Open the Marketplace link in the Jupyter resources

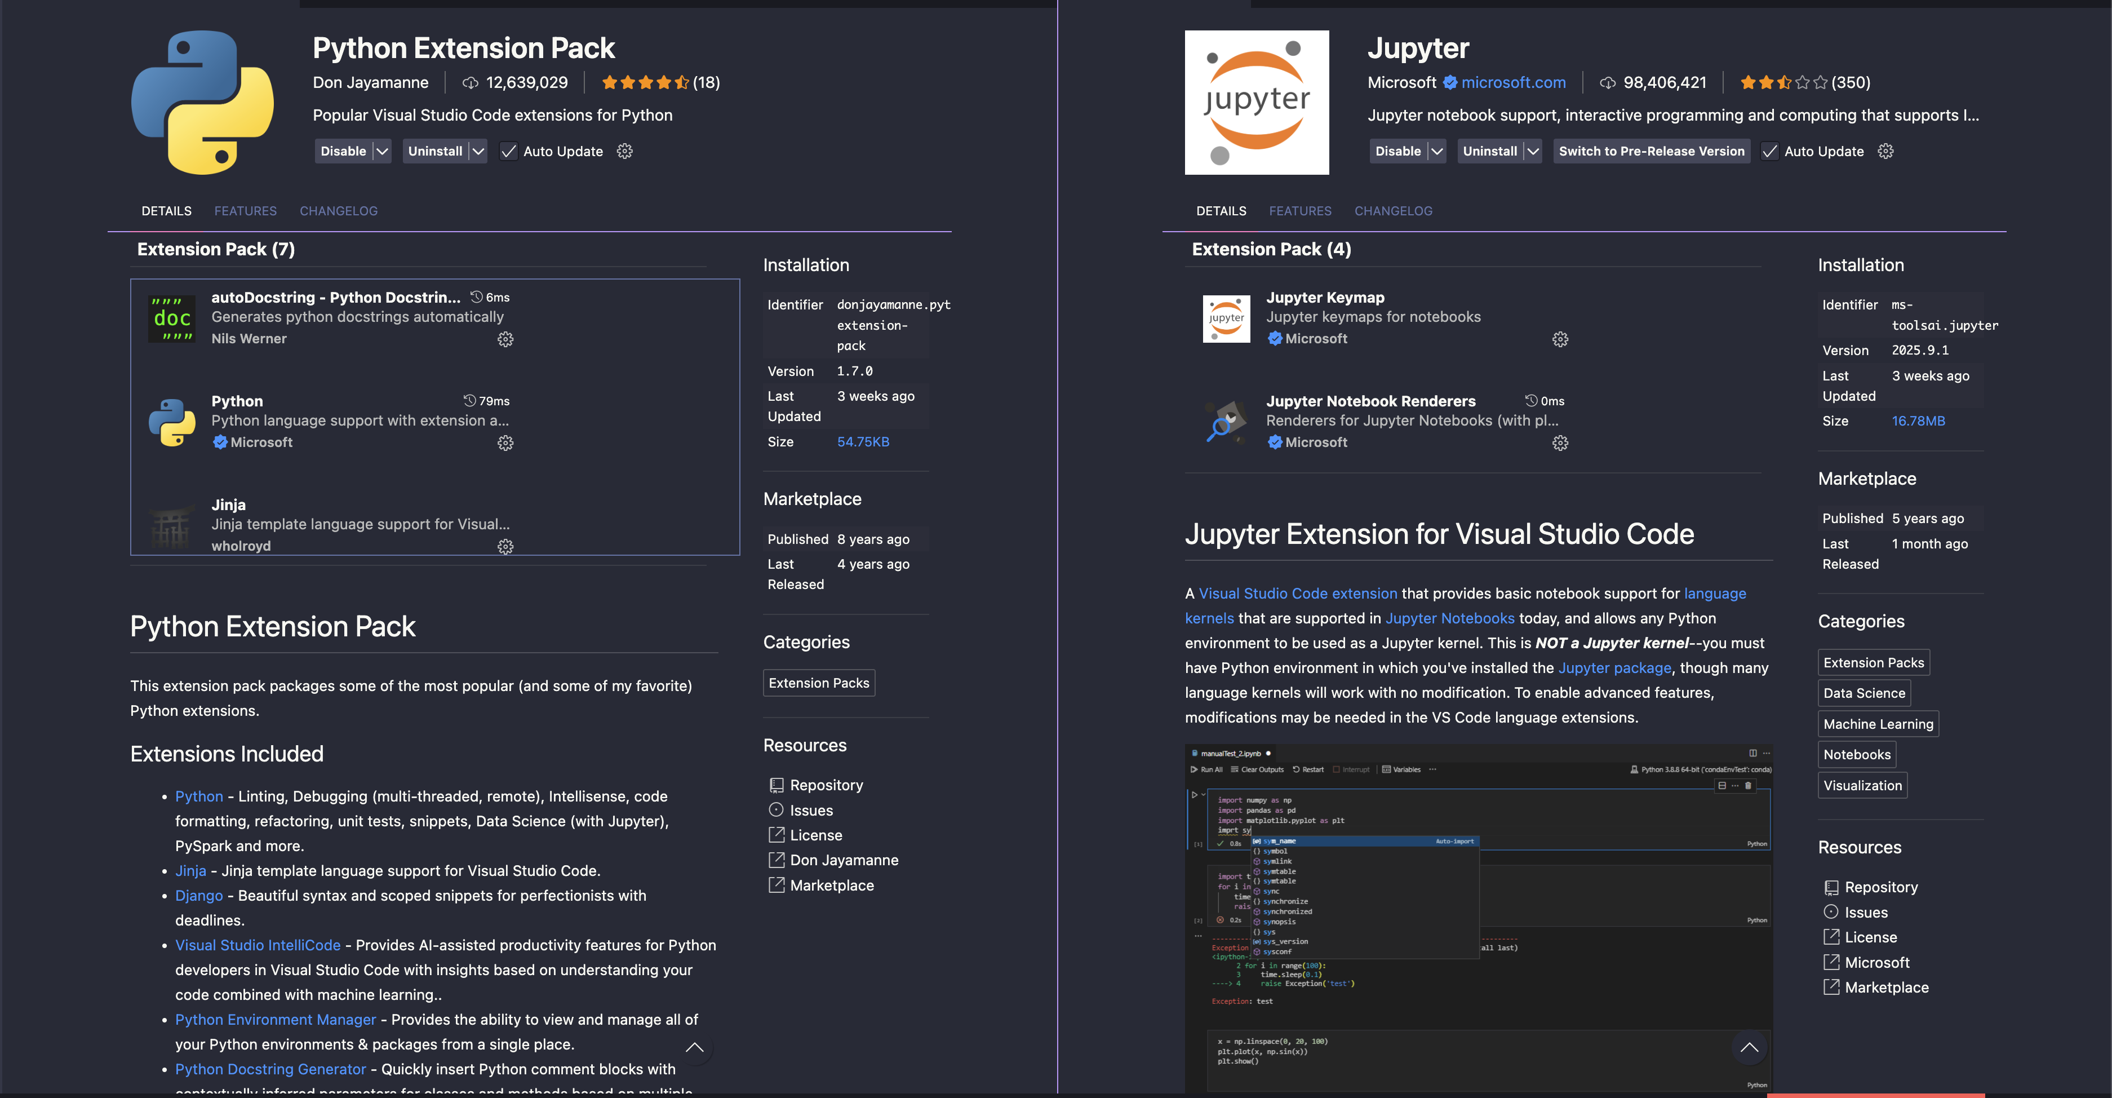click(1887, 988)
